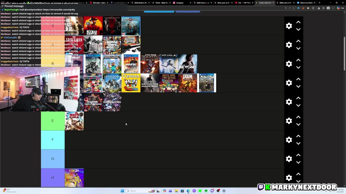Viewport: 346px width, 194px height.
Task: Select the Portal 2 cover
Action: [x=169, y=64]
